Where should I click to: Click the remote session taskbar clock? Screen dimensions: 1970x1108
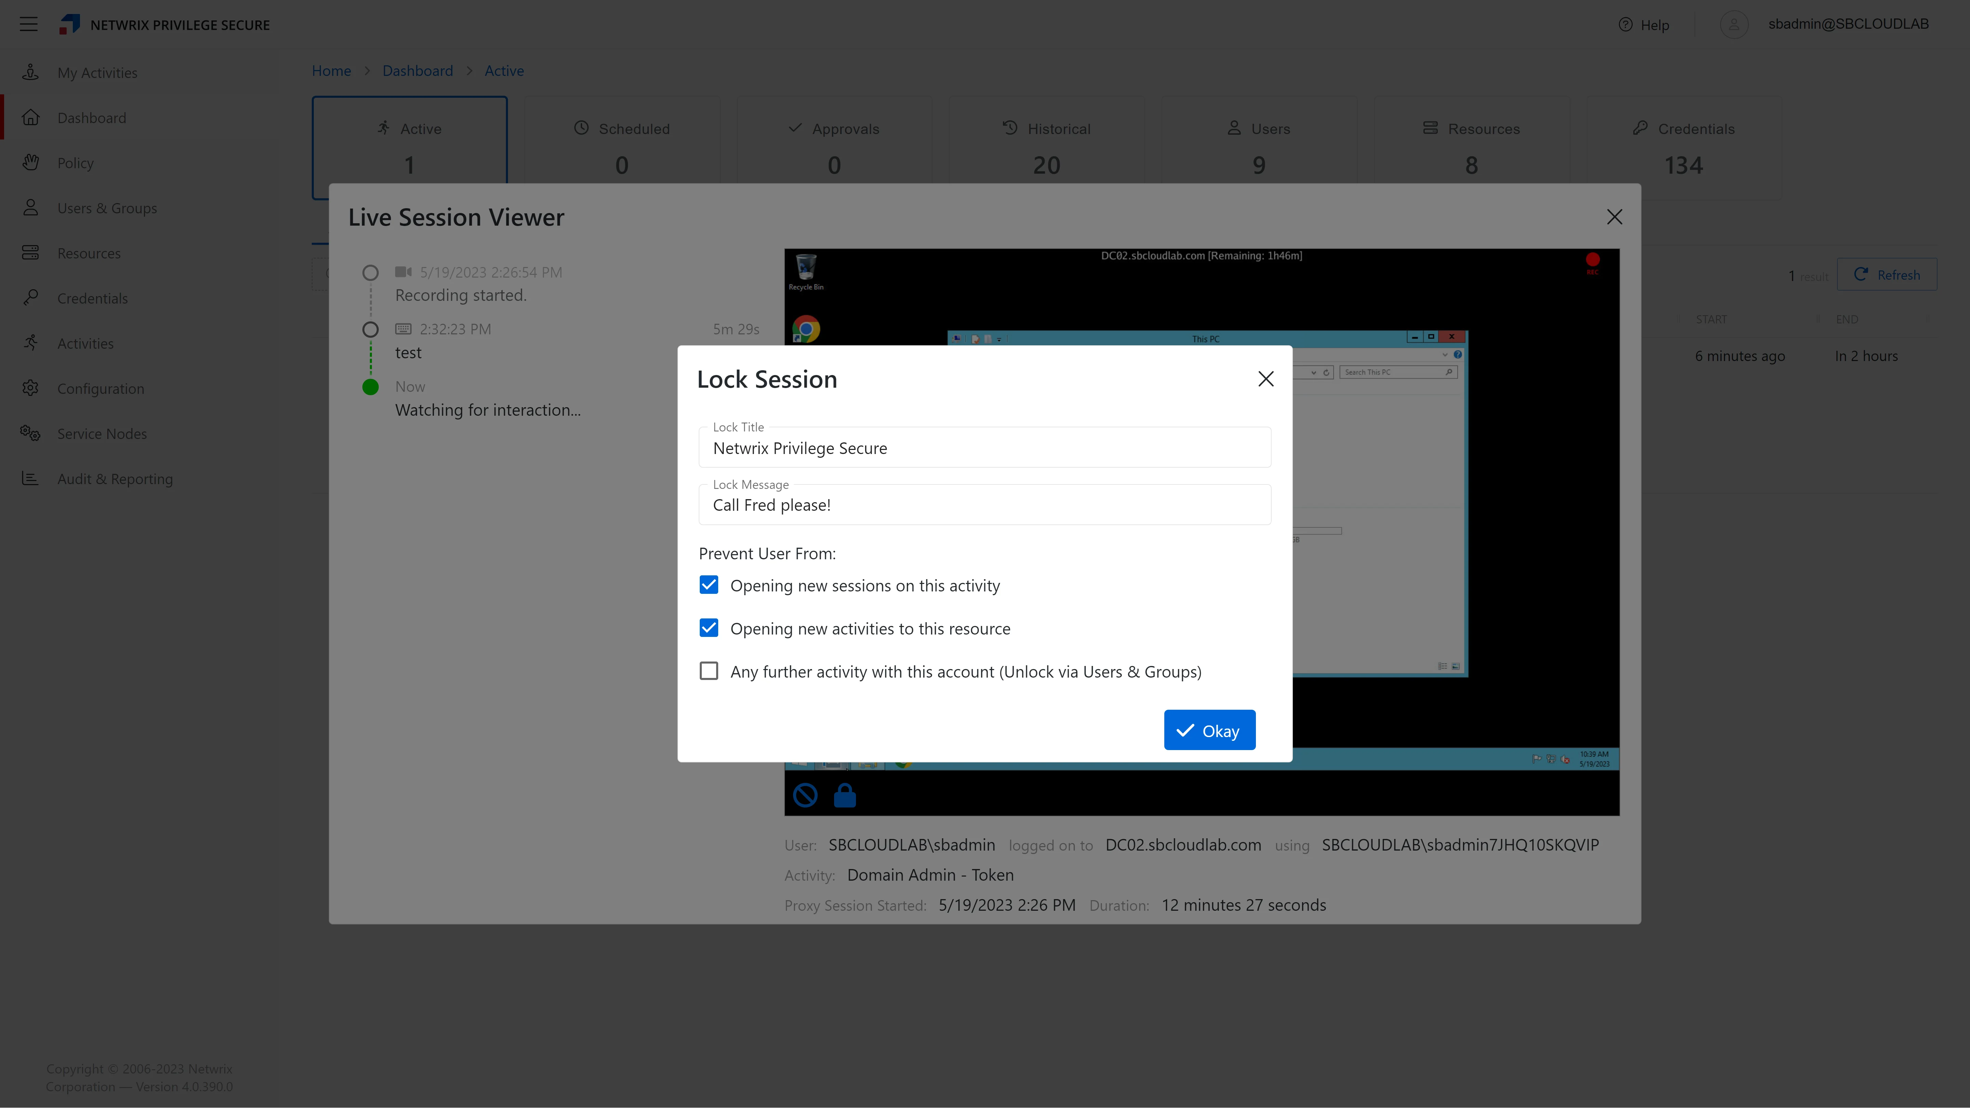click(x=1595, y=759)
